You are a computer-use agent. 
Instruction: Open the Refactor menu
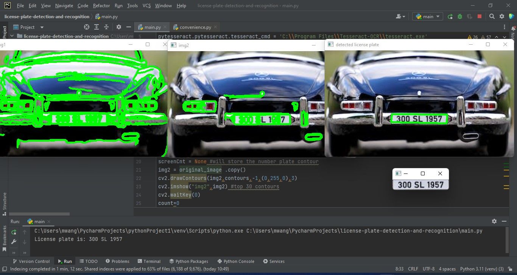pos(101,6)
